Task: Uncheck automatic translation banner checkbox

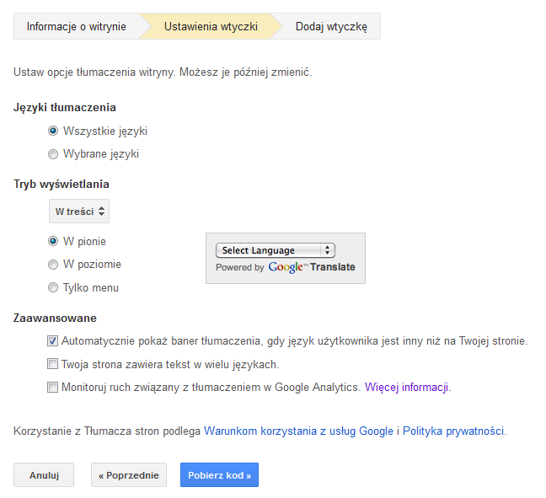Action: (x=52, y=341)
